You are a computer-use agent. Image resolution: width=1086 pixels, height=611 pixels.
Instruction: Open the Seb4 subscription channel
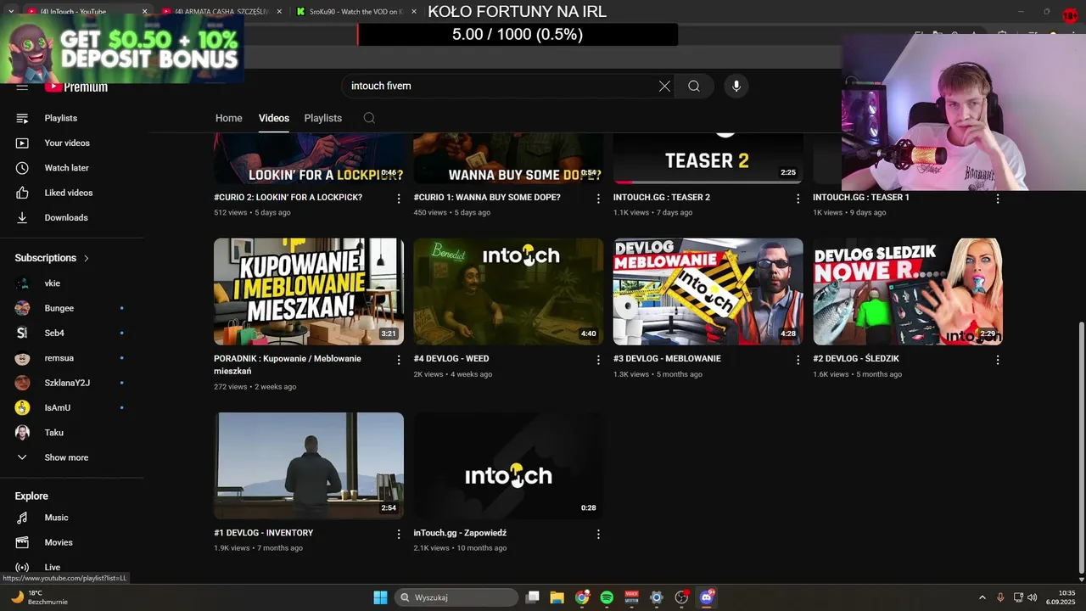click(x=54, y=333)
